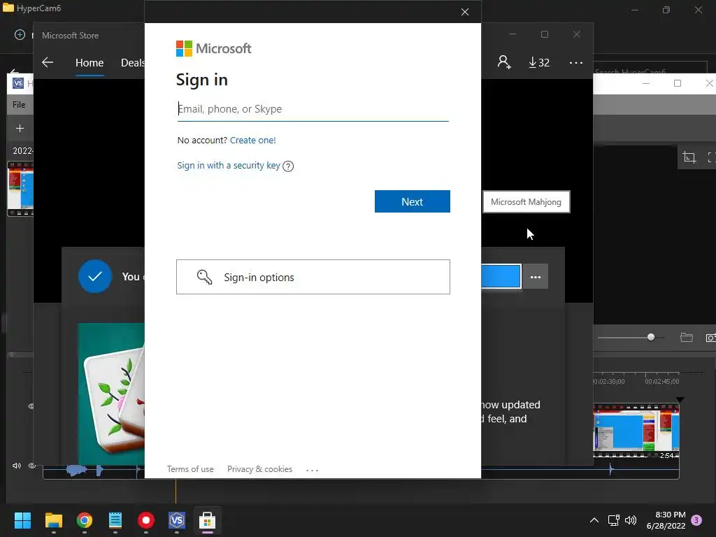Screen dimensions: 716x537
Task: Open the Windows Start menu
Action: [22, 520]
